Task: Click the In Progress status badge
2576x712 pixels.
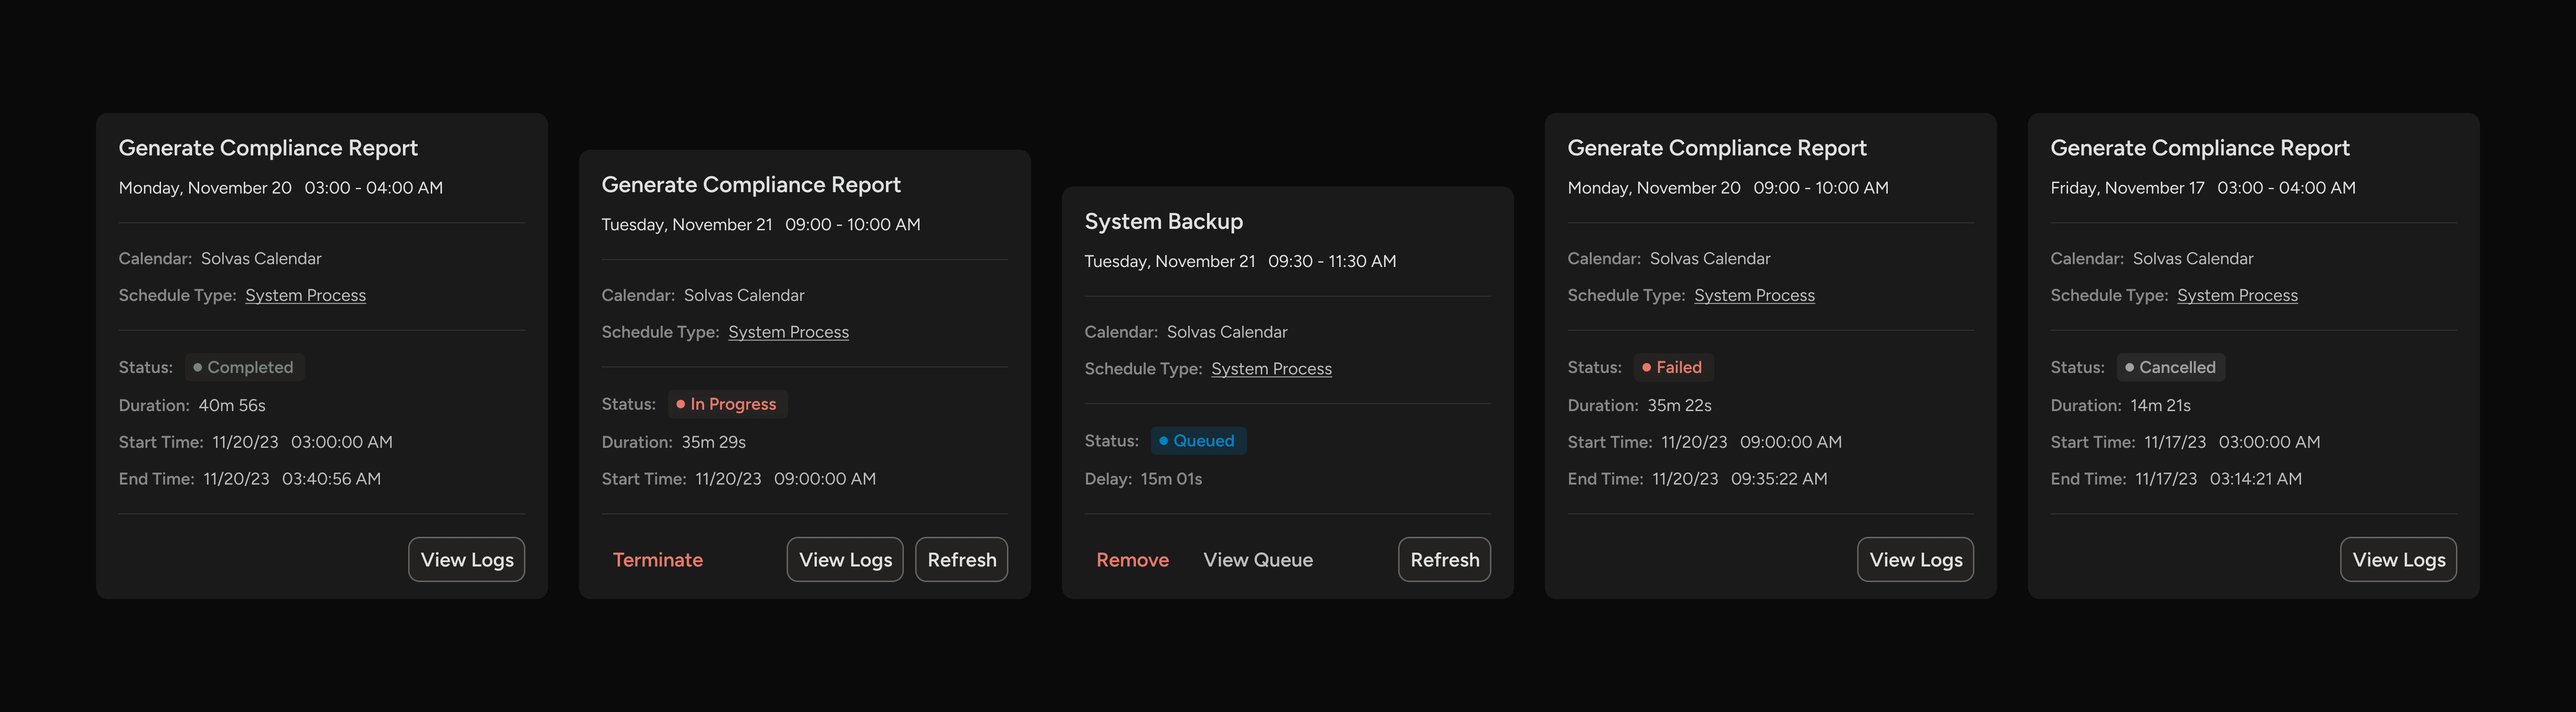Action: click(727, 404)
